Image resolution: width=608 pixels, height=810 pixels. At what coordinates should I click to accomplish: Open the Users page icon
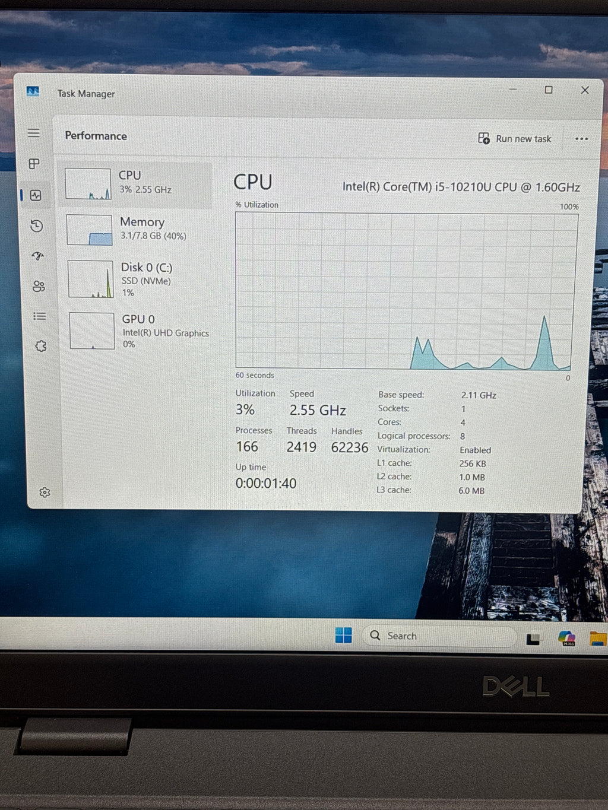(39, 287)
